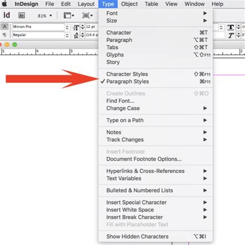
Task: Expand Hyperlinks & Cross-References submenu
Action: (x=156, y=171)
